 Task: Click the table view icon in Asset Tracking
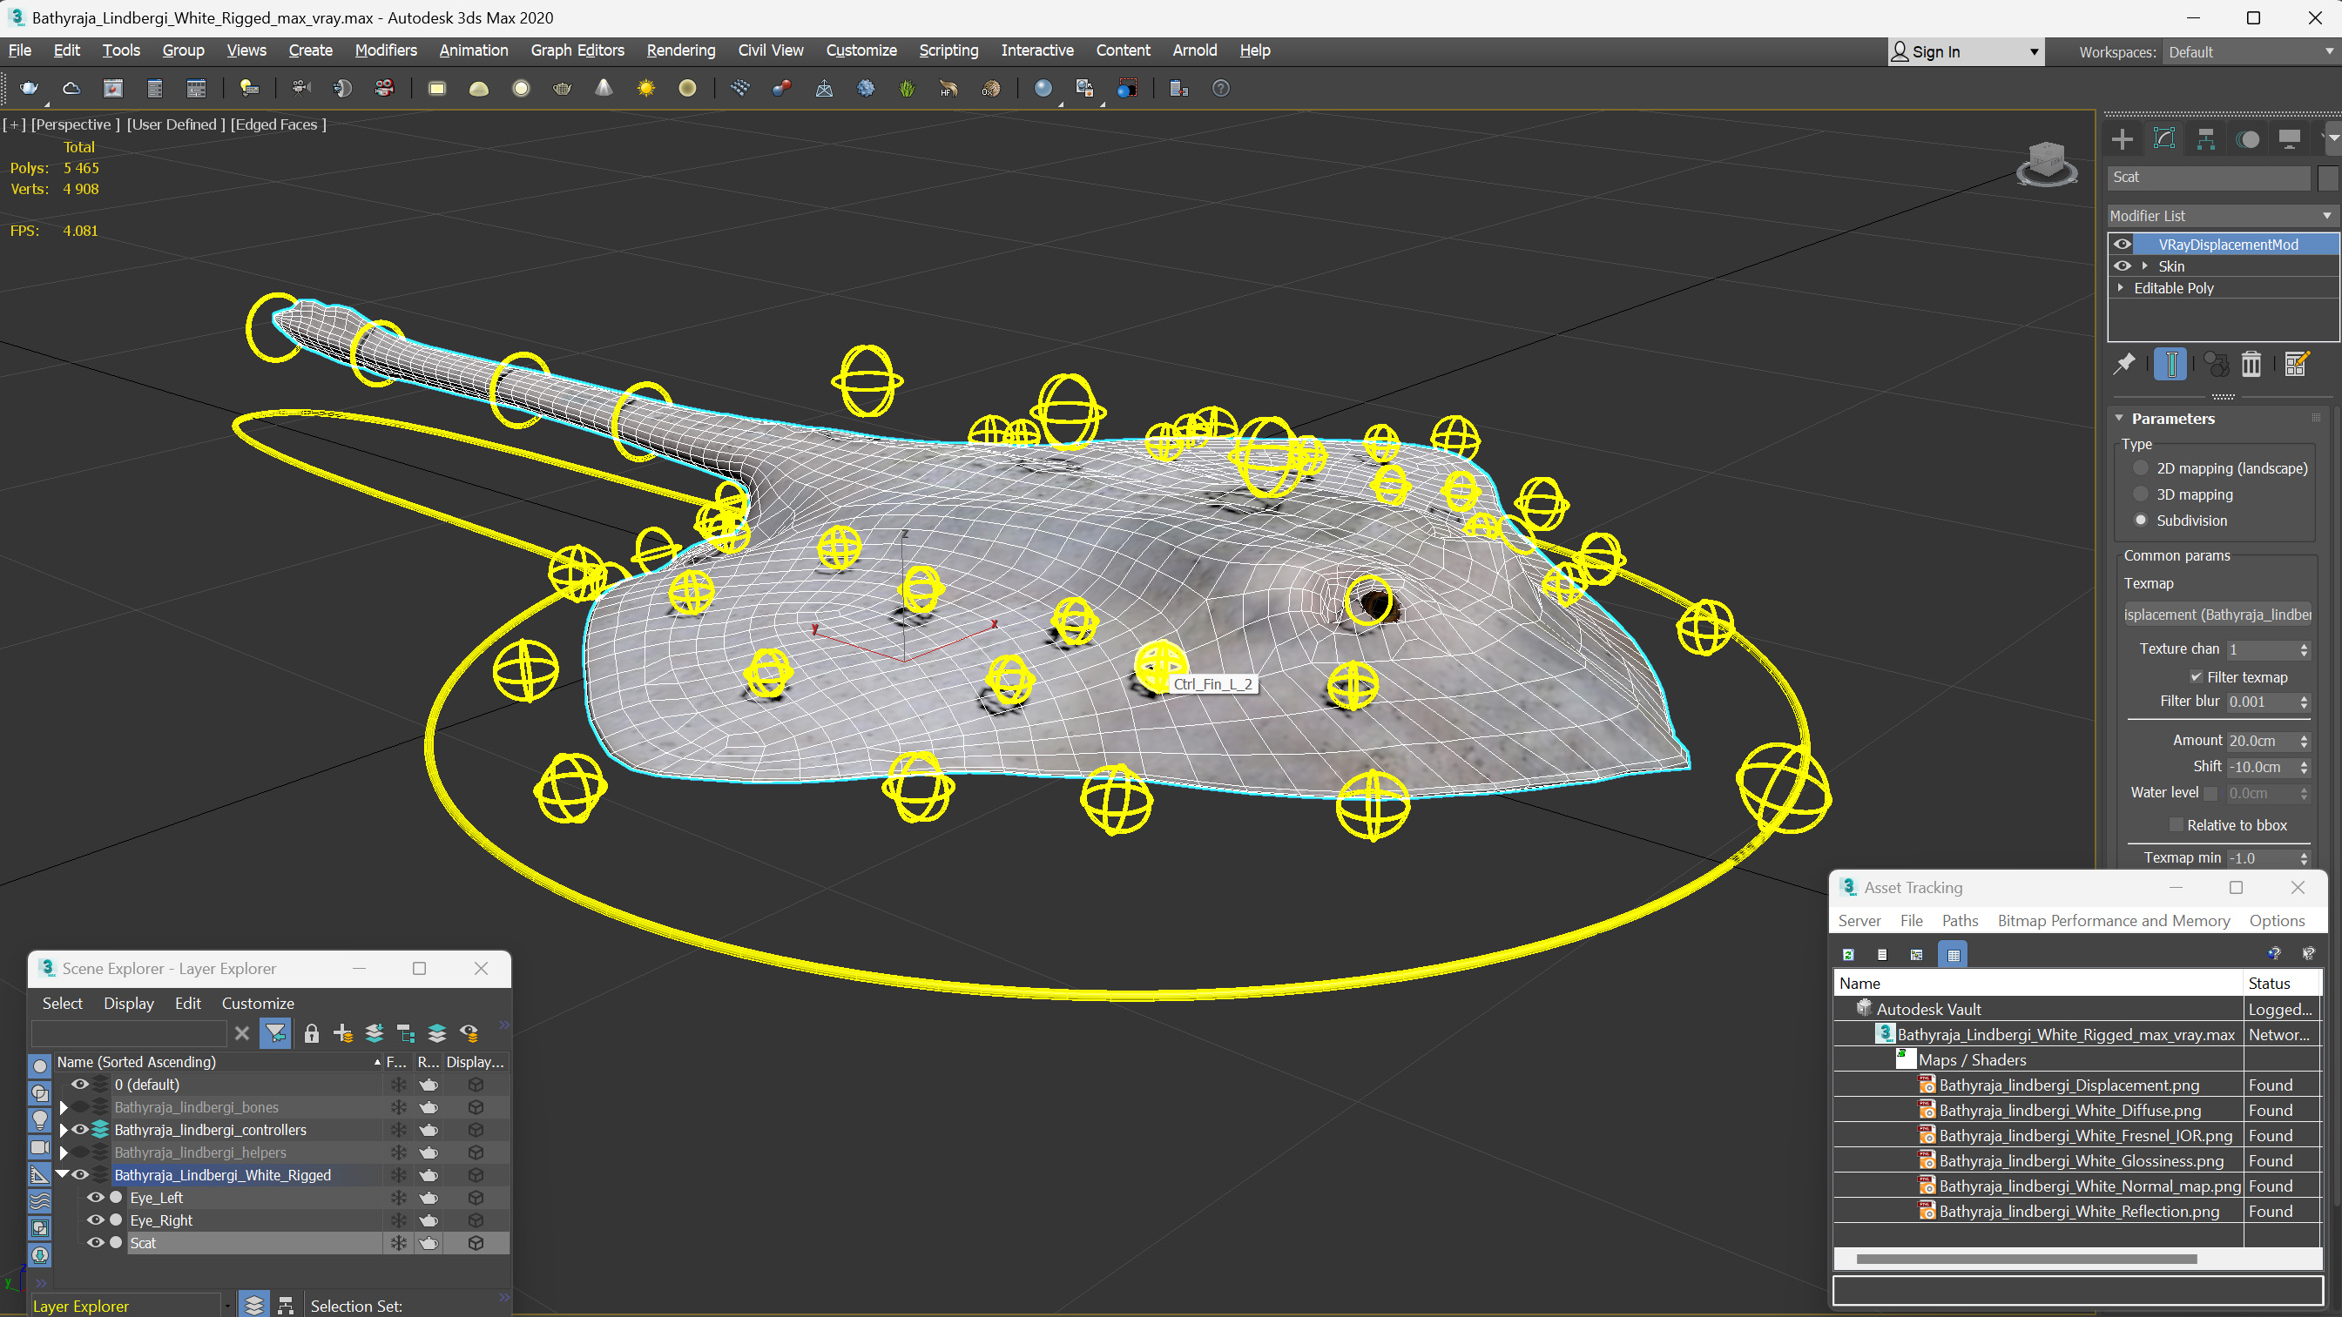click(x=1953, y=954)
